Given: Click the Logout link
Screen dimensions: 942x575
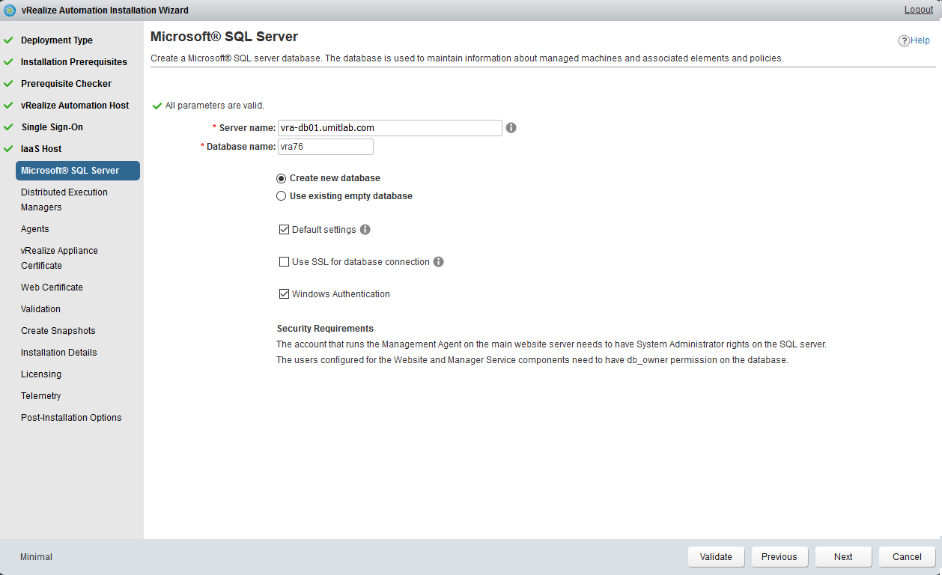Looking at the screenshot, I should point(918,10).
